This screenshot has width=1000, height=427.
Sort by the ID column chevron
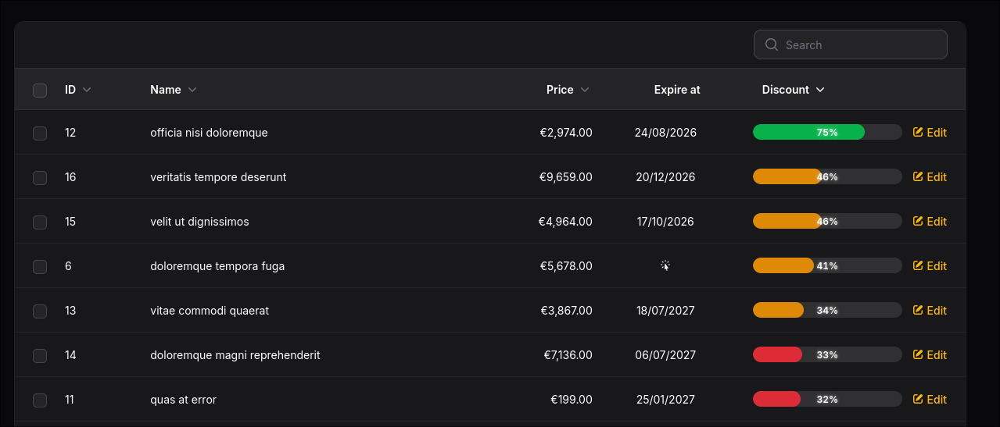[87, 90]
